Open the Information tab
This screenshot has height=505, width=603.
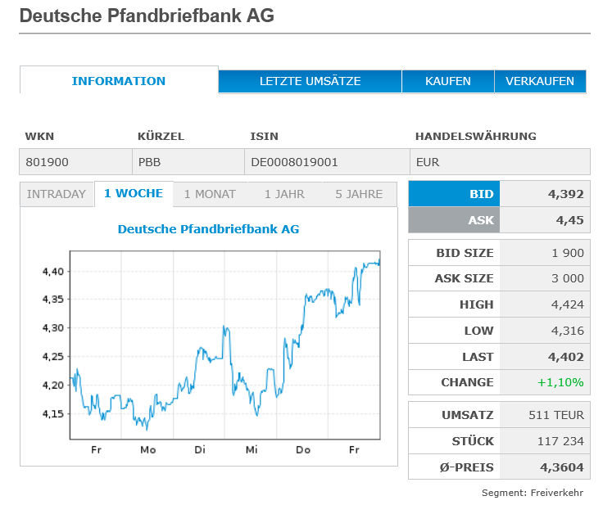click(x=119, y=81)
